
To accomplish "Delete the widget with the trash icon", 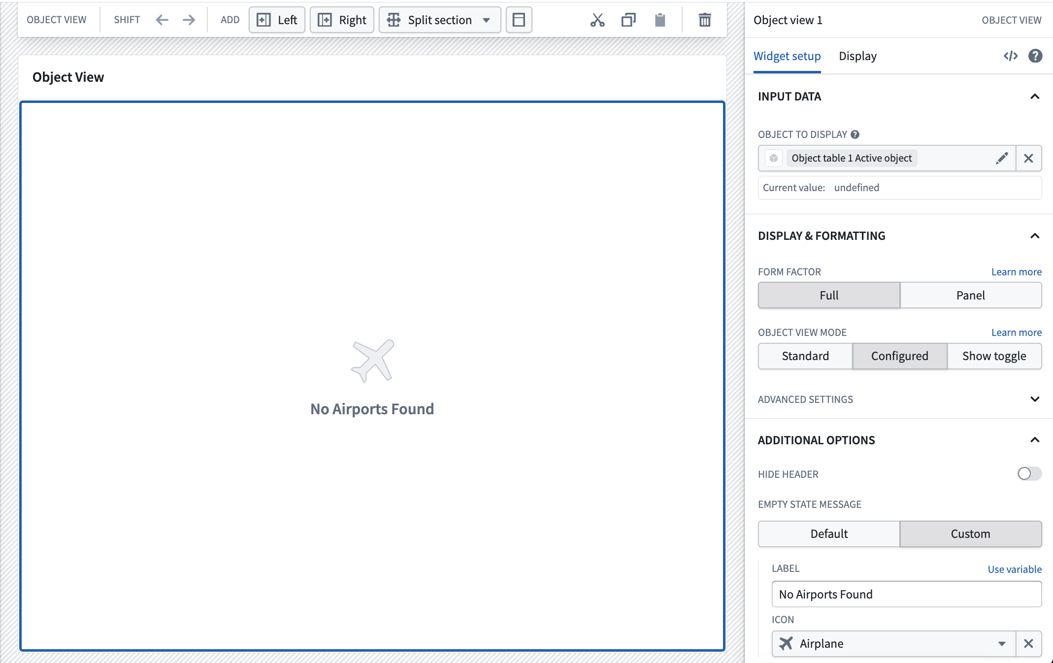I will click(x=705, y=20).
